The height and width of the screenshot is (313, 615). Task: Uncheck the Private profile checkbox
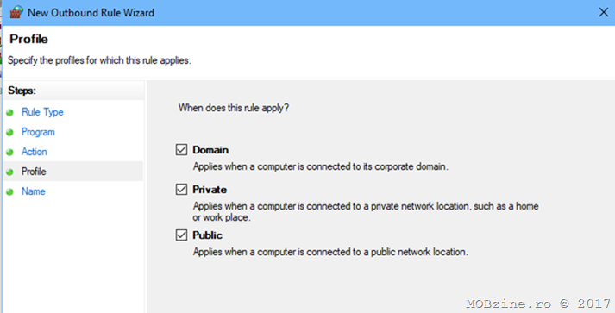[181, 190]
